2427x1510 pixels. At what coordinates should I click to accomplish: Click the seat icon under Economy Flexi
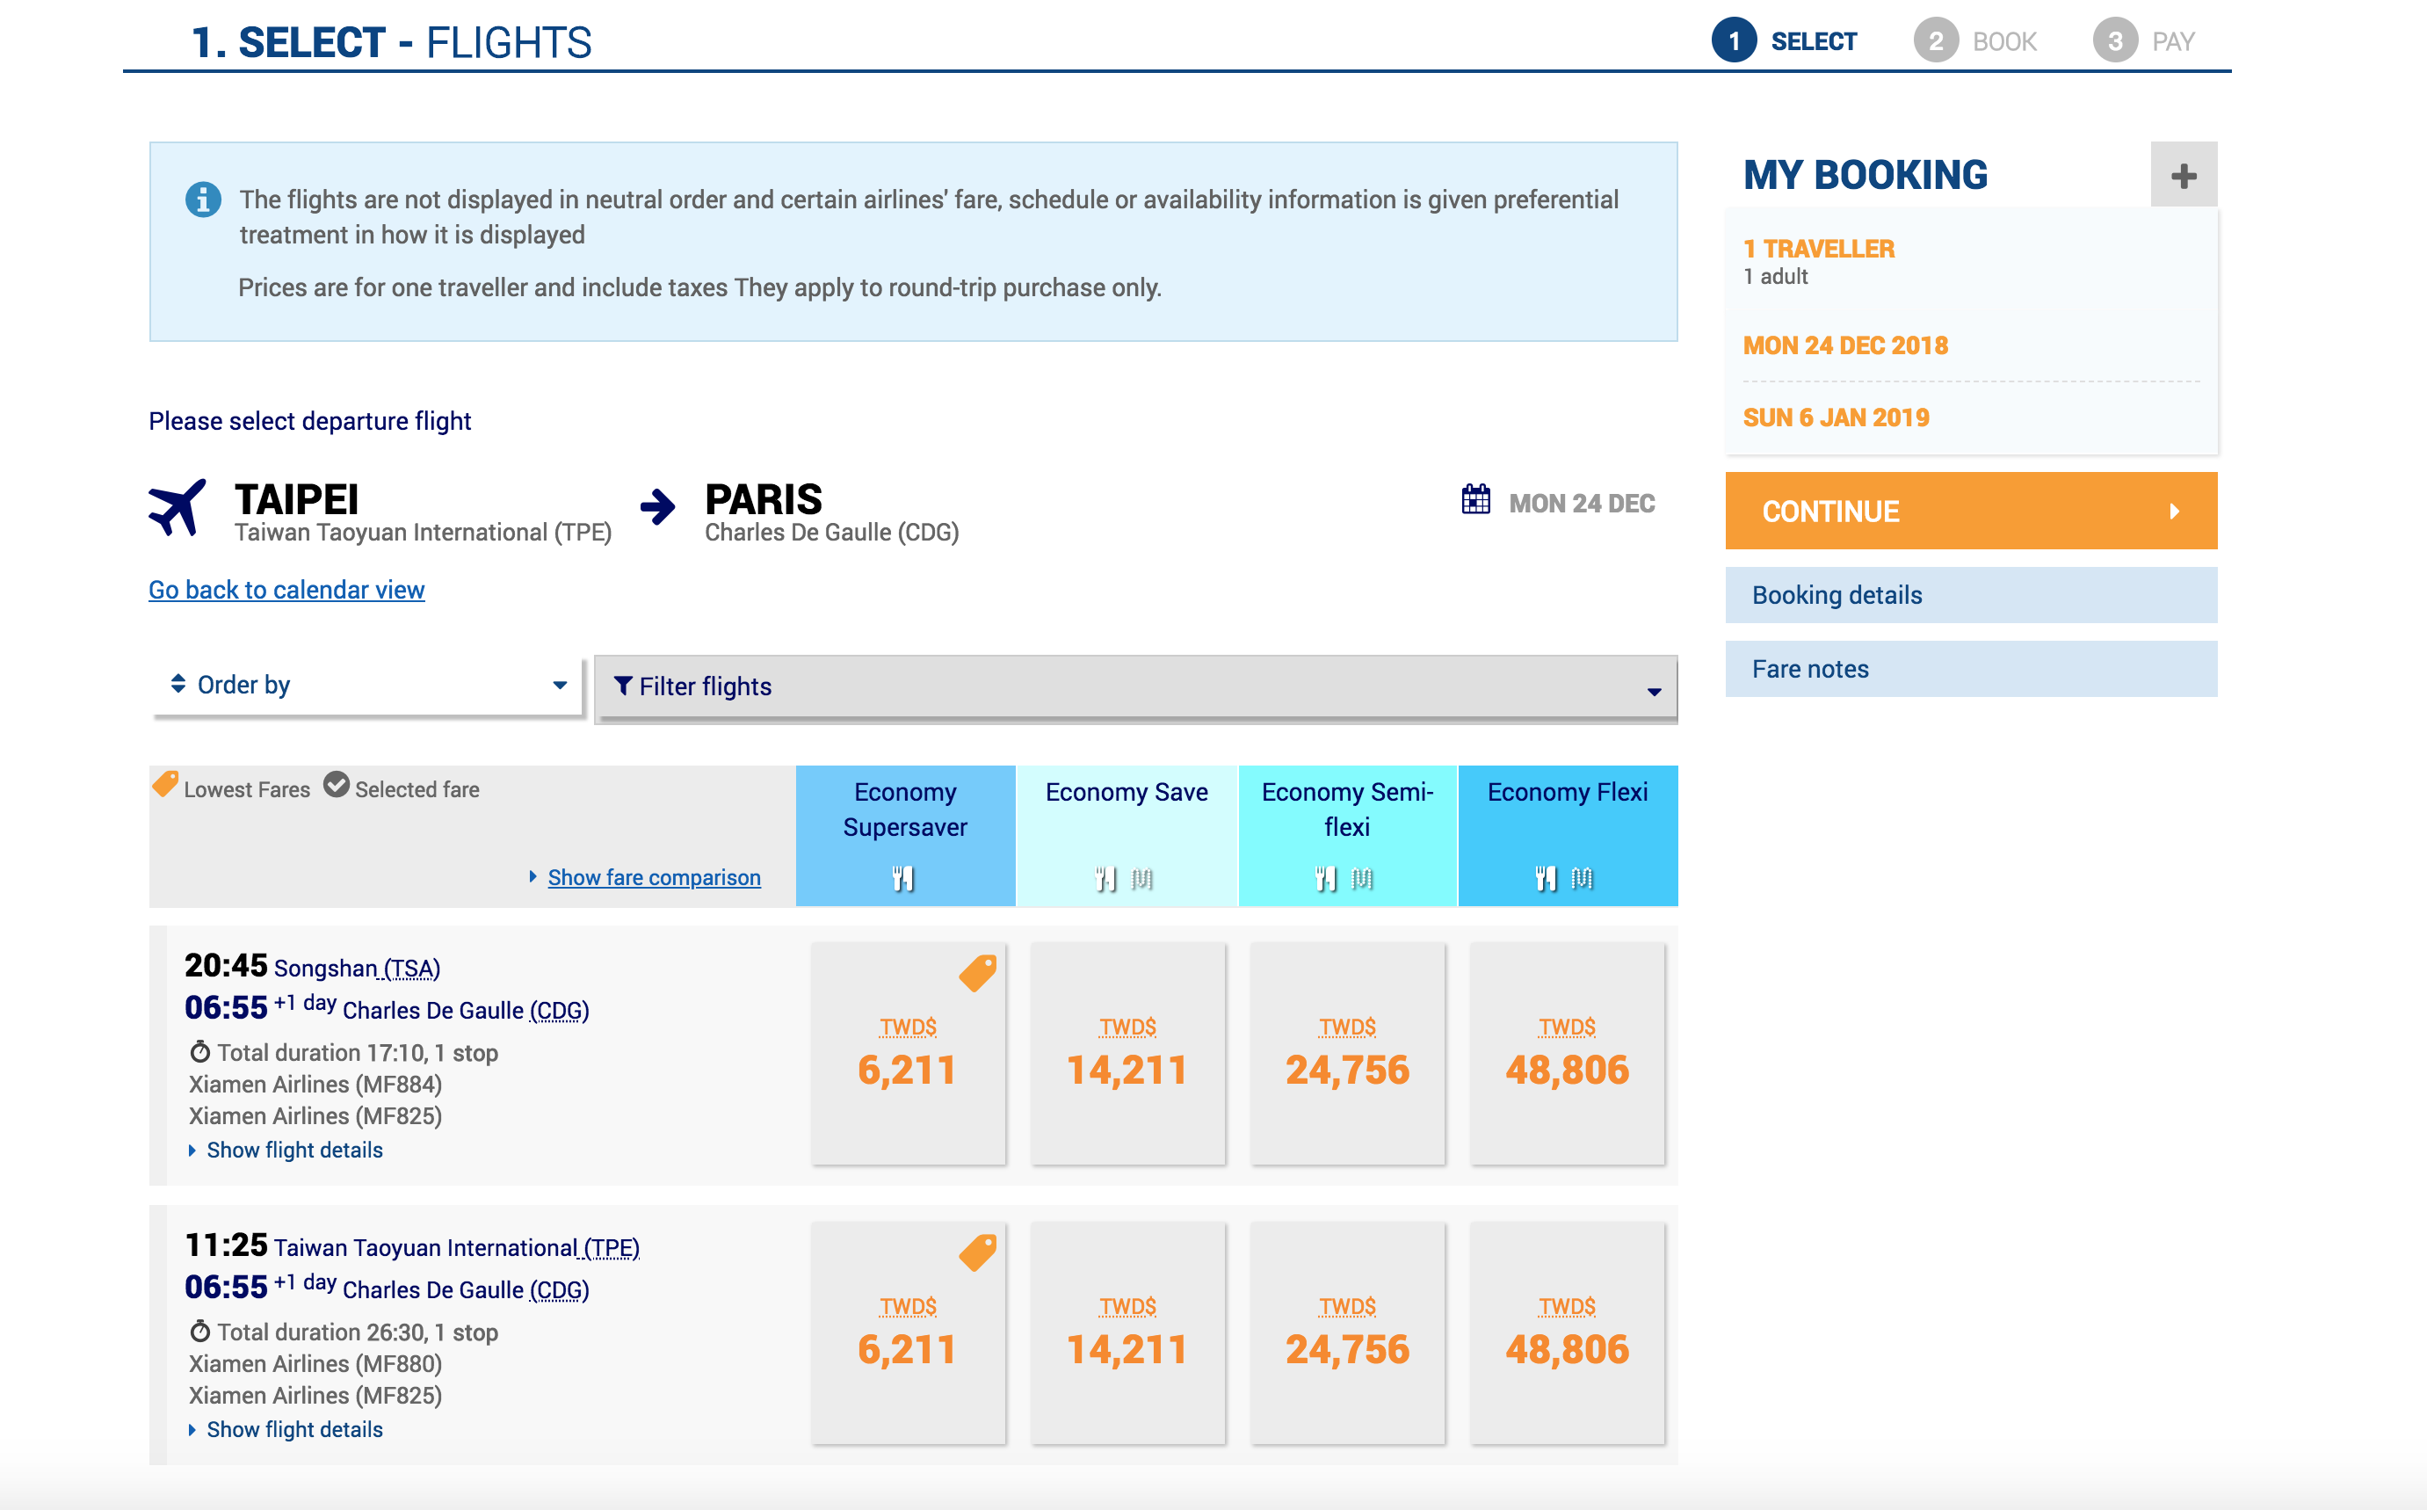click(1582, 879)
